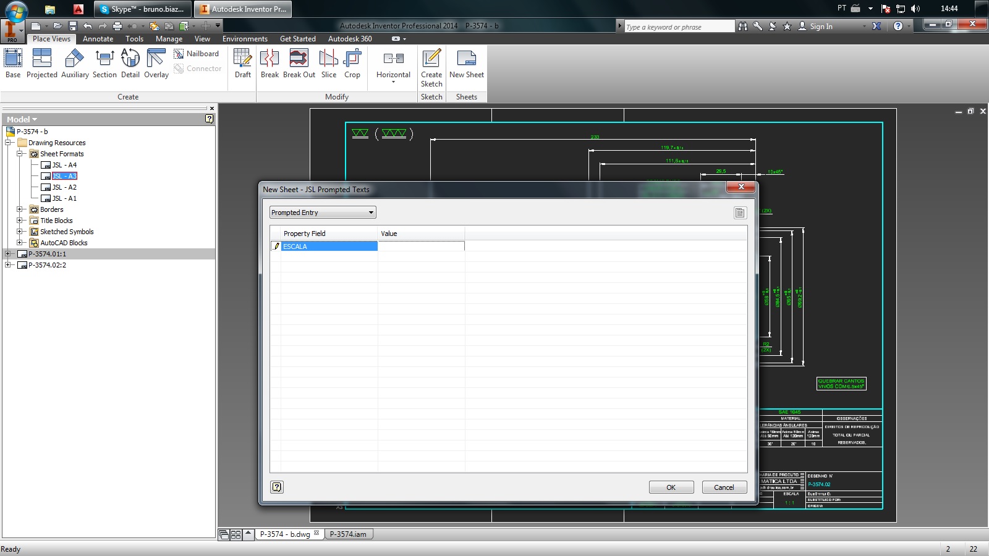Select the ESCALA property field row
This screenshot has width=989, height=556.
329,246
